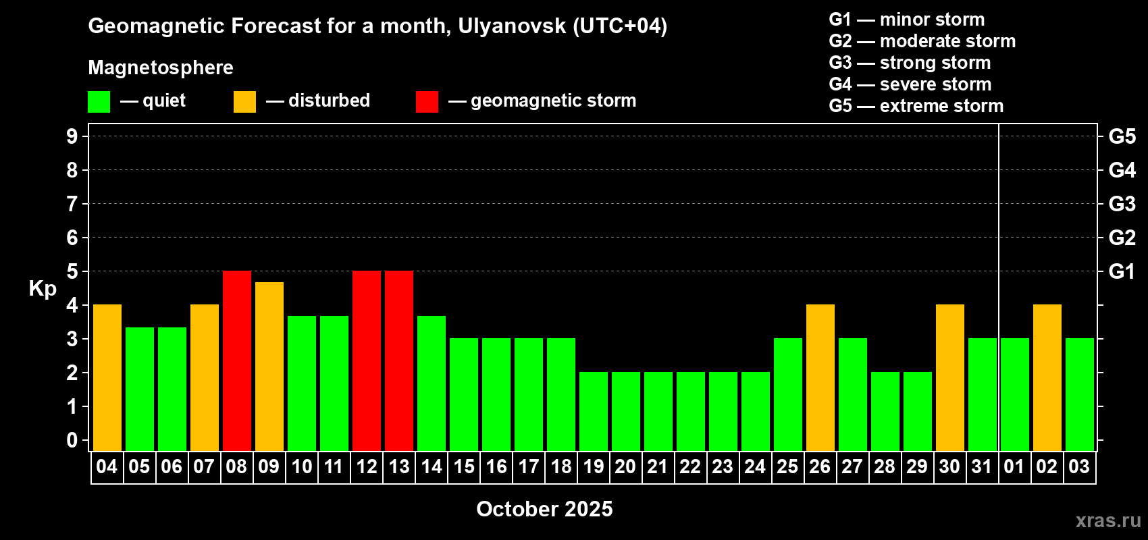Click the red geomagnetic storm legend swatch

click(427, 102)
